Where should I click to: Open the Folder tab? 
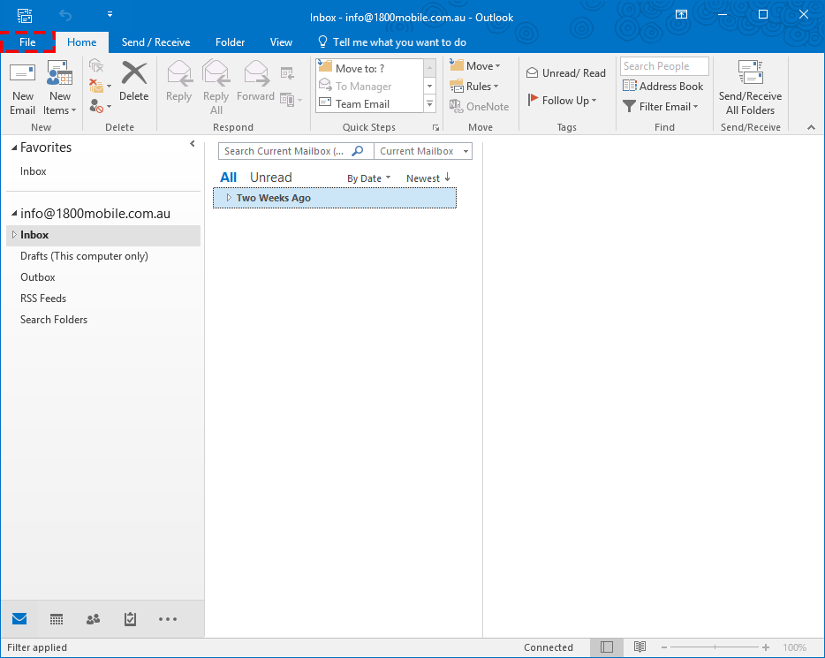click(x=230, y=42)
